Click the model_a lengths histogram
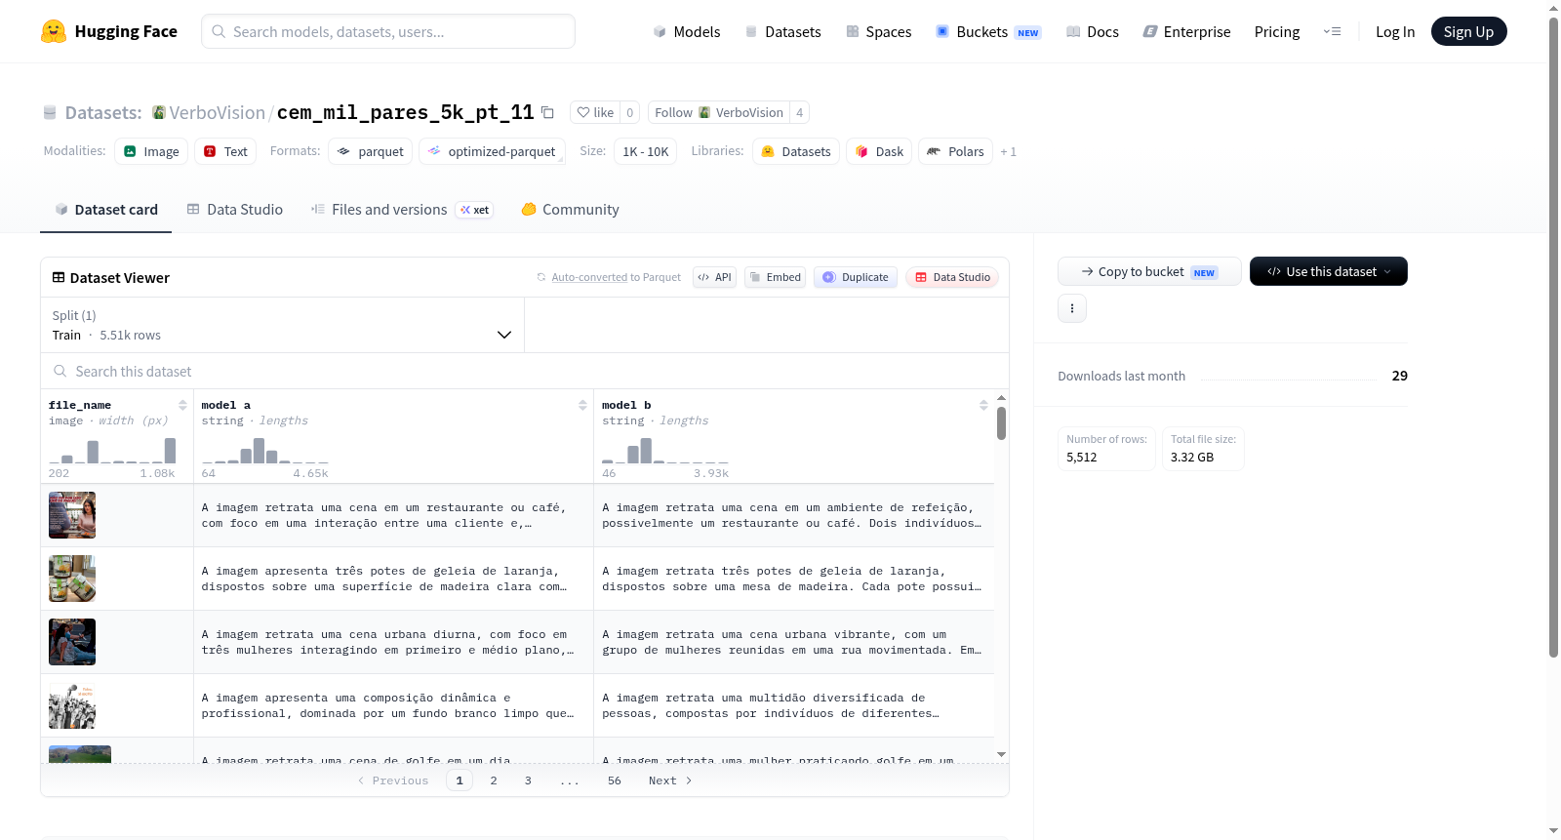 265,451
